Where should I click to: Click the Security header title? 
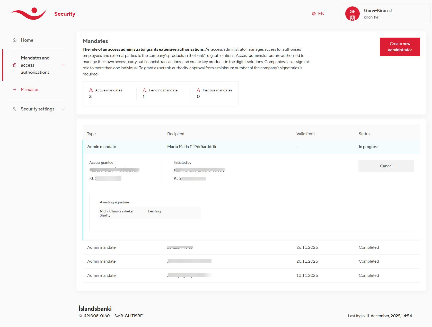pos(65,14)
